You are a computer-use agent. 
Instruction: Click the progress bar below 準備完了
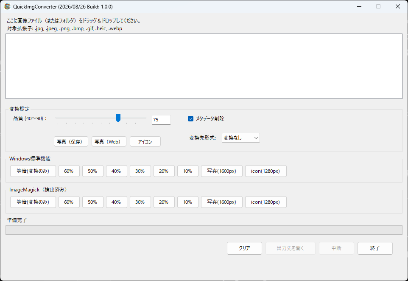(x=204, y=230)
